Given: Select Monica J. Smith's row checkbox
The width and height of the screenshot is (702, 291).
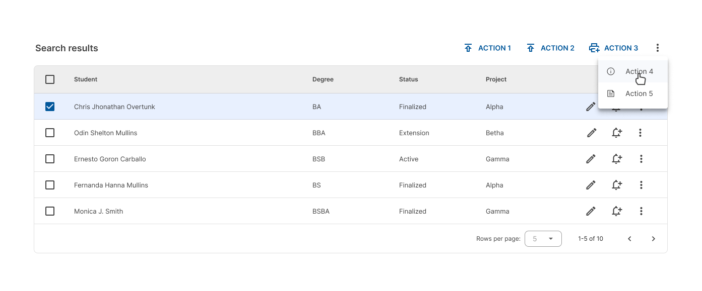Looking at the screenshot, I should pyautogui.click(x=50, y=211).
